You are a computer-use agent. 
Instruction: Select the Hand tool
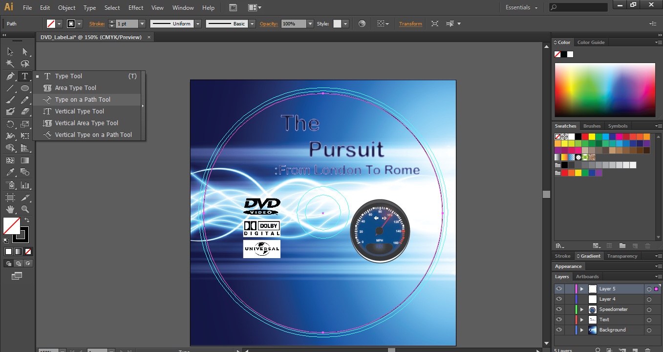(10, 209)
